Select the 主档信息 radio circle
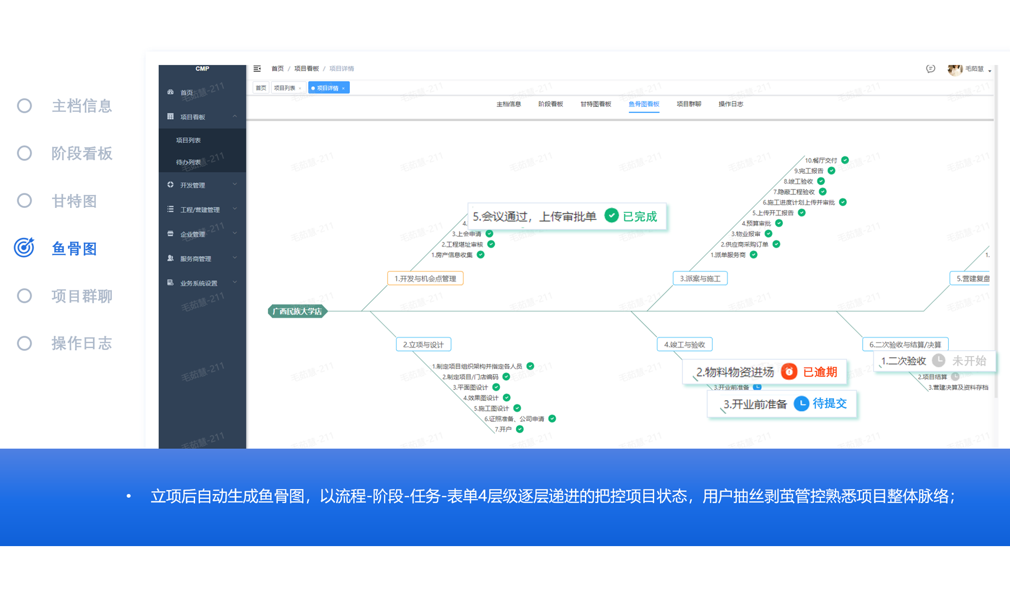The width and height of the screenshot is (1010, 589). 24,106
